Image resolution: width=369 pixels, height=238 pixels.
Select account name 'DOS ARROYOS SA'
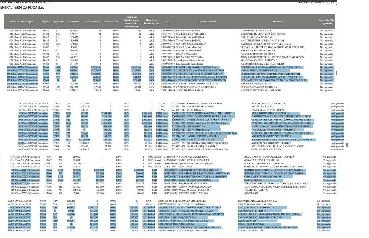pyautogui.click(x=184, y=224)
